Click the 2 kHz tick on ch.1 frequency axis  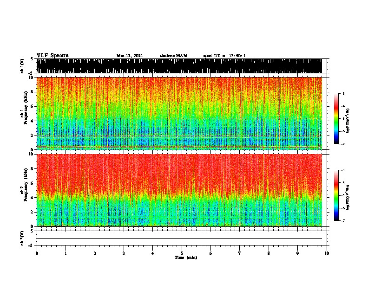pos(32,136)
